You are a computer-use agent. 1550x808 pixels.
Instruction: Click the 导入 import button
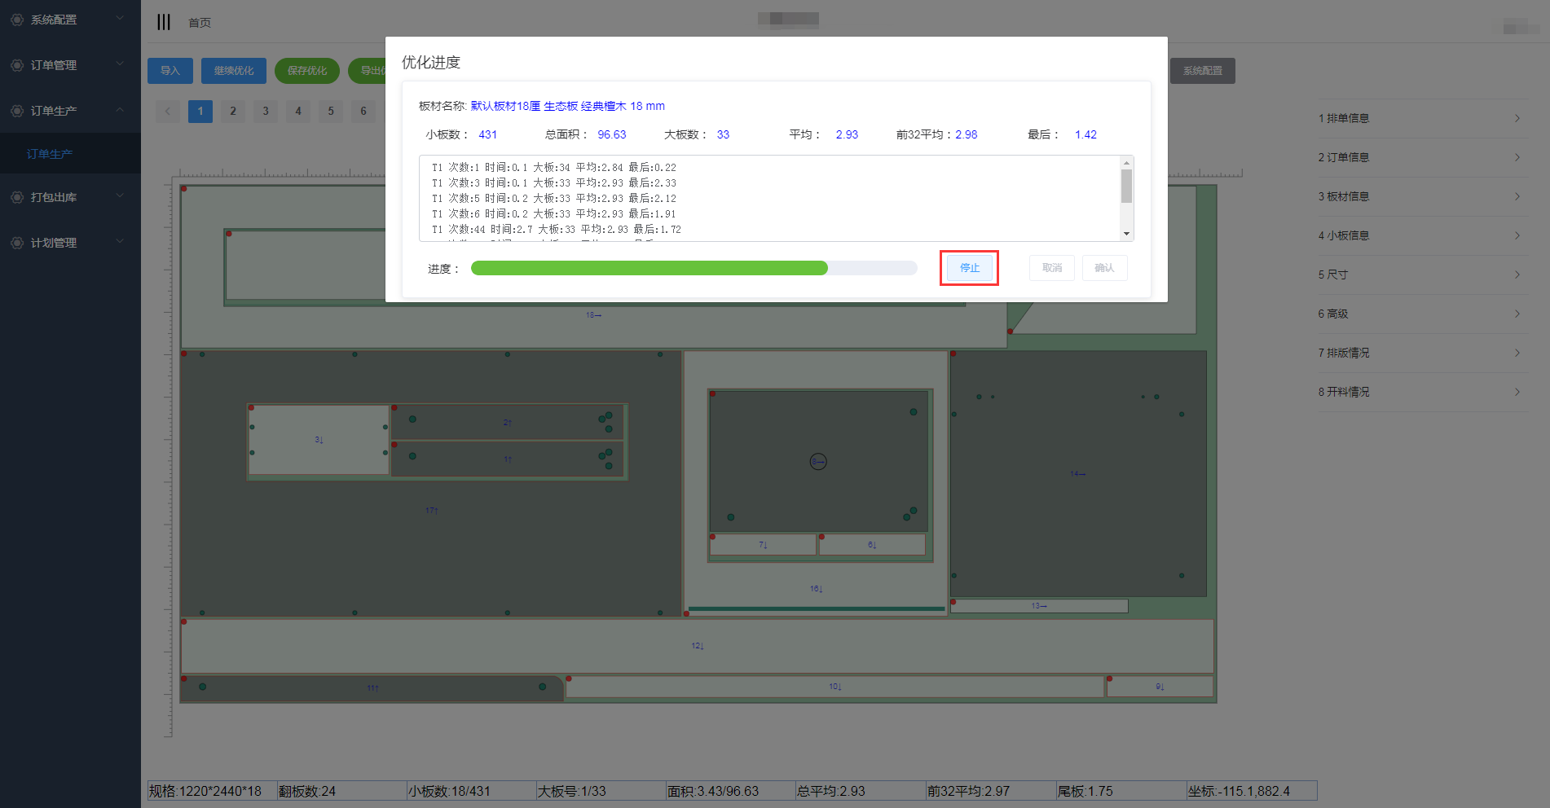pyautogui.click(x=170, y=71)
